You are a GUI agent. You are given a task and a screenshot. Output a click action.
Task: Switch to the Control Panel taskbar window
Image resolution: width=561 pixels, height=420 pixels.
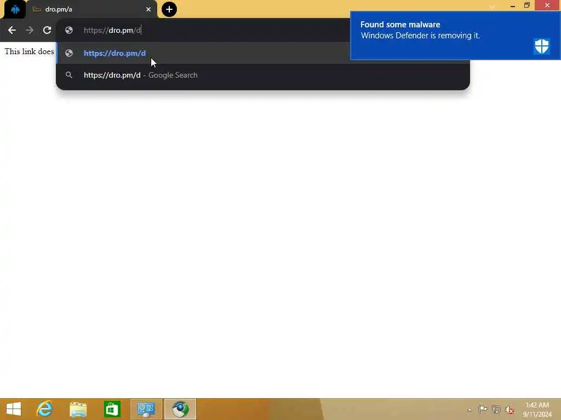point(146,409)
